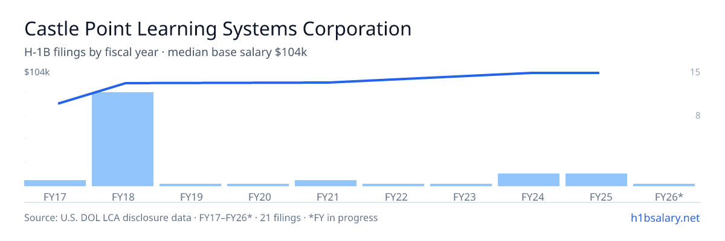Viewport: 725px width, 241px height.
Task: Click the FY26* bar
Action: click(664, 185)
